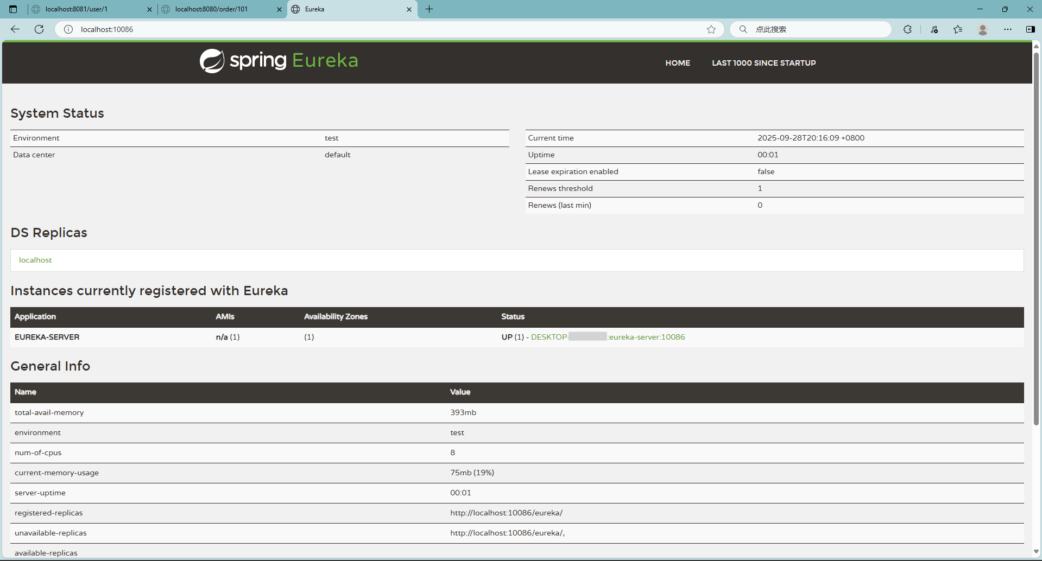1042x561 pixels.
Task: View site information icon in address bar
Action: pyautogui.click(x=68, y=29)
